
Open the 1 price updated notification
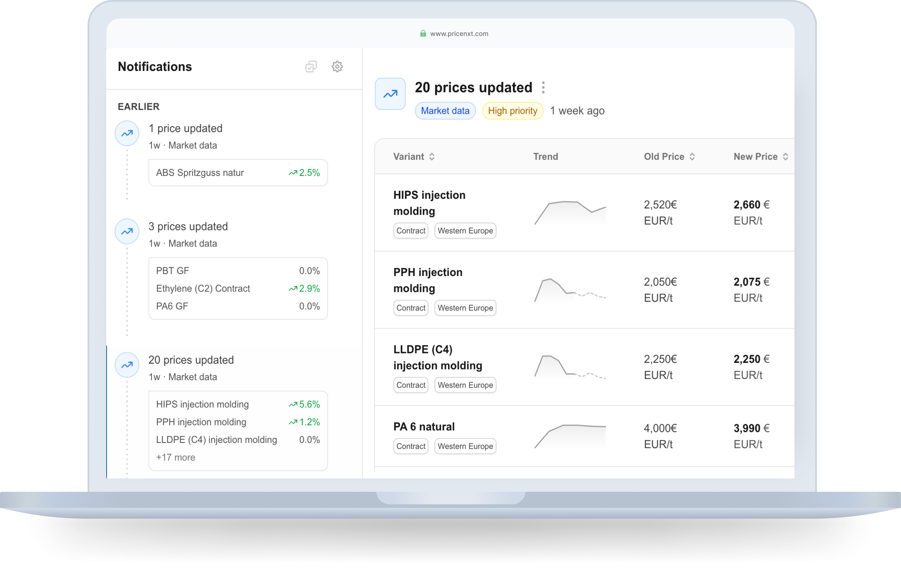pos(186,128)
